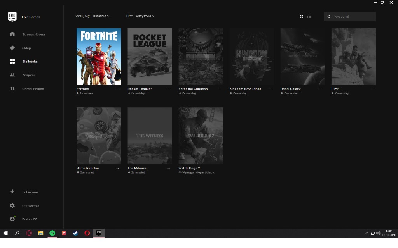Open the Sklep store tag icon
This screenshot has height=248, width=398.
pos(12,48)
